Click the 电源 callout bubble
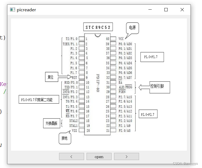202x168 pixels. (x=132, y=28)
